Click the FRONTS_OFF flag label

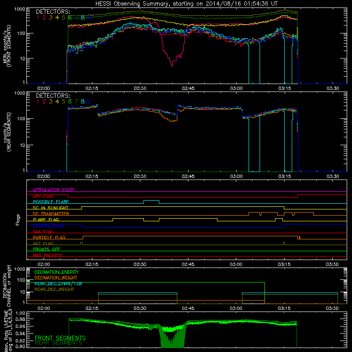(x=47, y=249)
